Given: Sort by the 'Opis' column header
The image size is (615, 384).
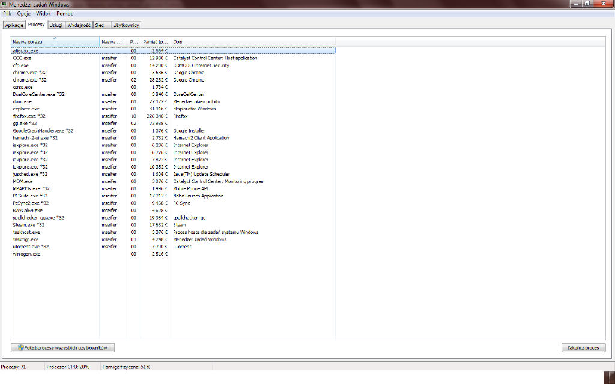Looking at the screenshot, I should click(x=253, y=42).
